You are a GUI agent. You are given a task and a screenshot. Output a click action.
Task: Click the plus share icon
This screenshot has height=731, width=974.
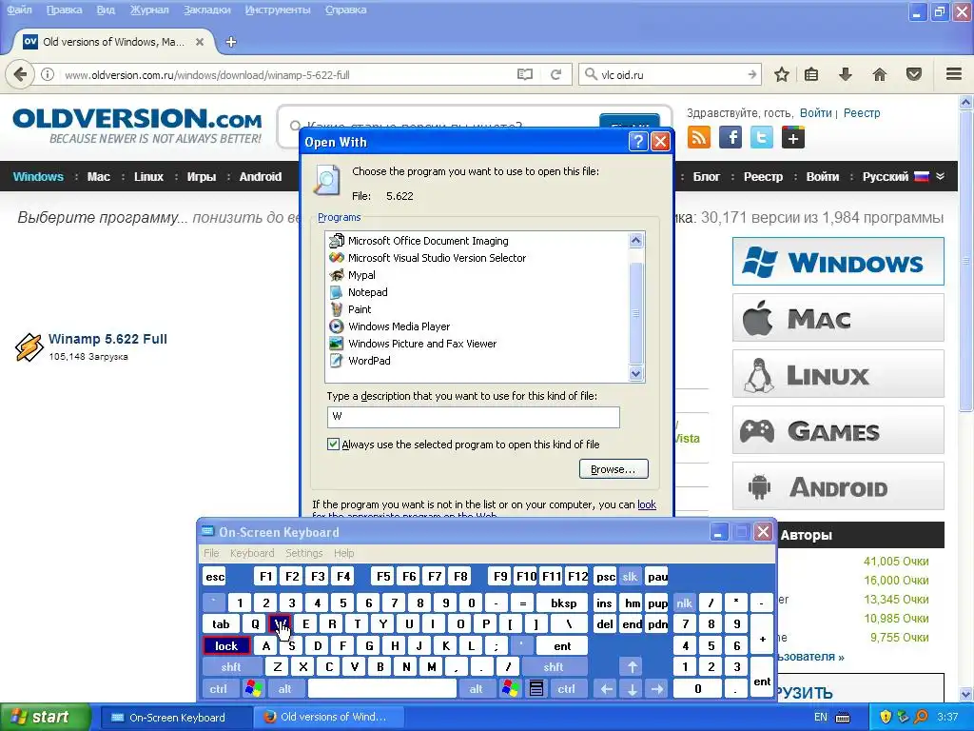pyautogui.click(x=793, y=137)
